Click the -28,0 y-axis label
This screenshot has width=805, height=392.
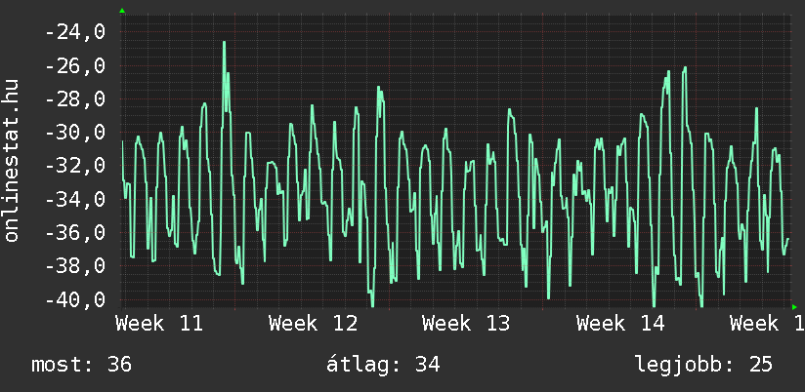[75, 99]
